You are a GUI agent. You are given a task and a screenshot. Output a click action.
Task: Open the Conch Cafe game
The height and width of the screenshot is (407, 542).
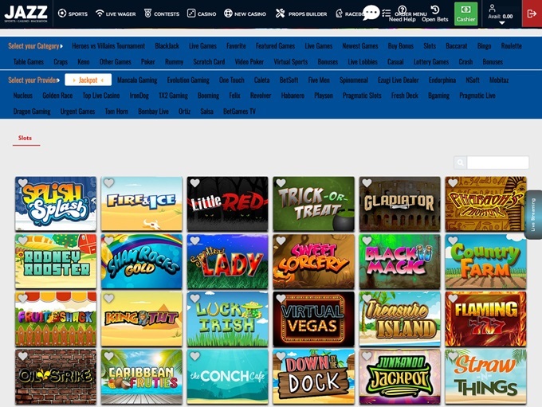coord(227,377)
